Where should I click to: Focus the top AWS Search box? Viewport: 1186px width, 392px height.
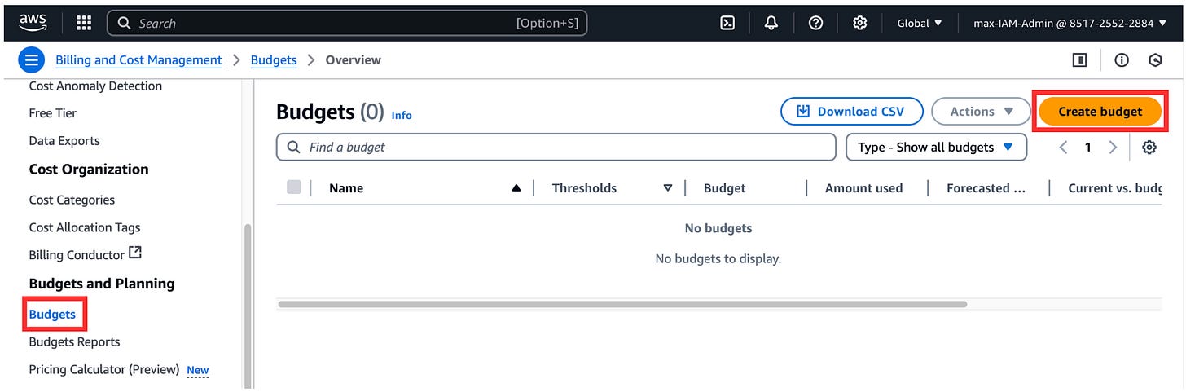point(347,23)
